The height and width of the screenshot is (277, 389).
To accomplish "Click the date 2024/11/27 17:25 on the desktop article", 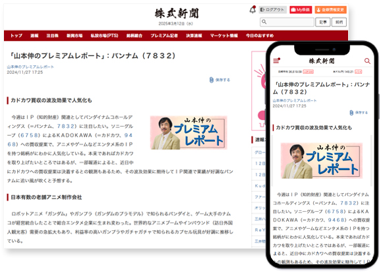I will (x=25, y=73).
